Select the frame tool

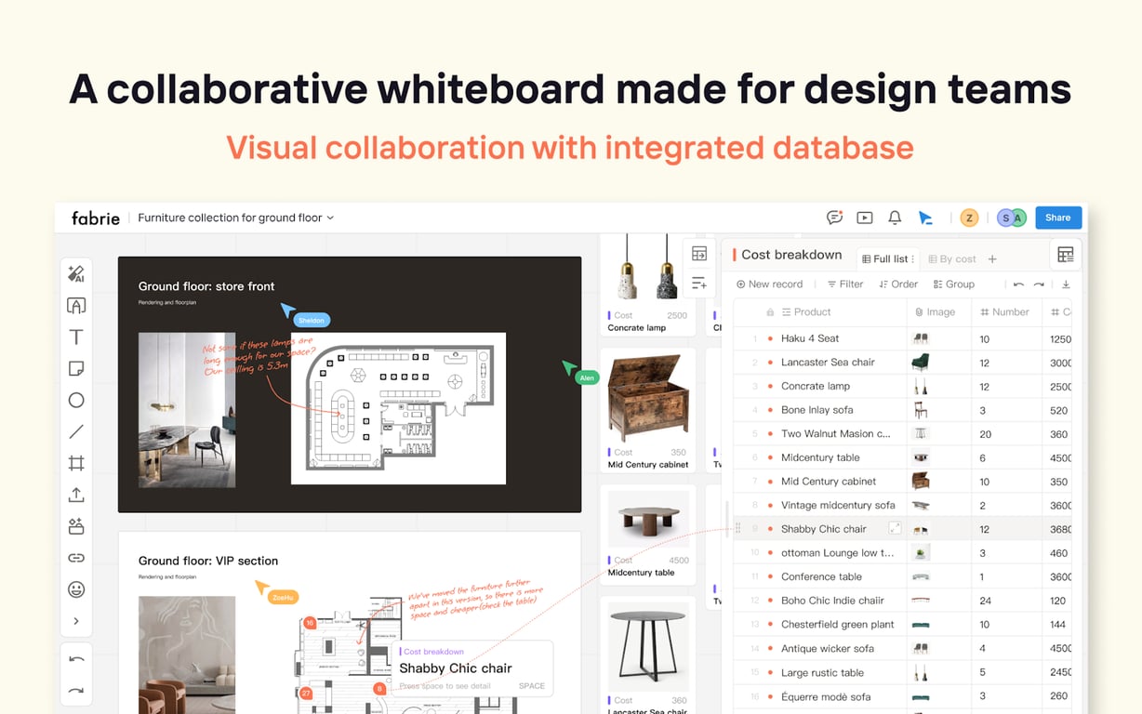(76, 463)
